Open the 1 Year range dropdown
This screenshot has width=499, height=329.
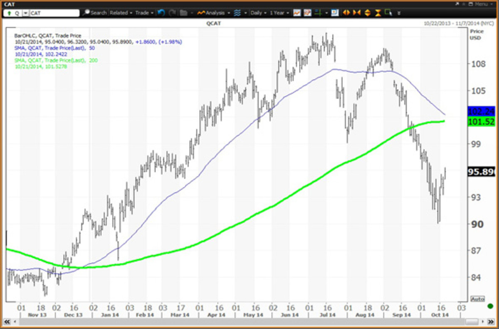279,13
